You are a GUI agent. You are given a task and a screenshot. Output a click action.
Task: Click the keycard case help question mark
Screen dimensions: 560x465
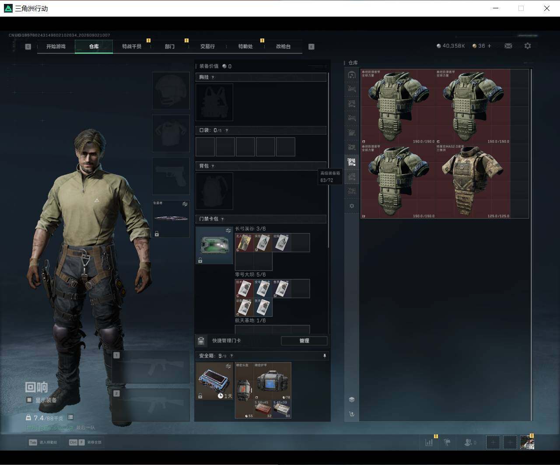222,219
